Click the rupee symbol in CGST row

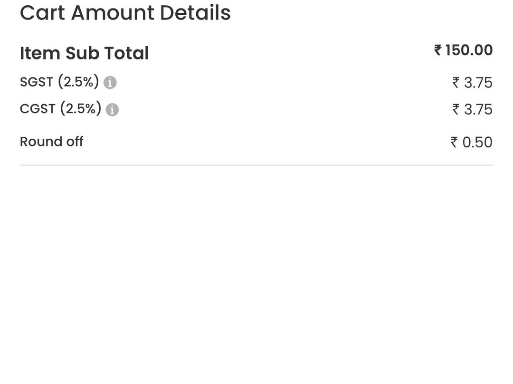click(456, 109)
